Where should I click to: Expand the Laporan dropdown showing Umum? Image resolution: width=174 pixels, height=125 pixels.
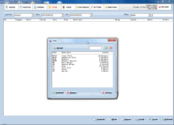[33, 15]
